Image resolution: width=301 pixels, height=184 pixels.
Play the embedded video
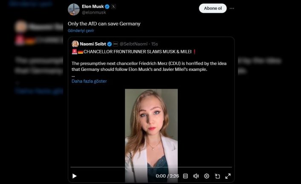[75, 176]
